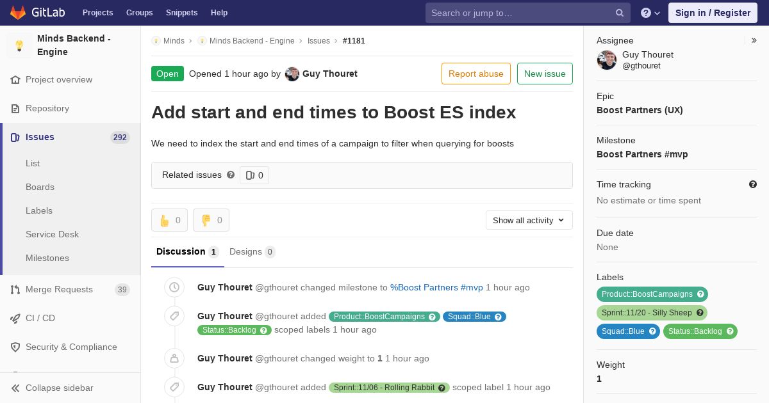Collapse the right sidebar chevron
Screen dimensions: 769x403
754,40
